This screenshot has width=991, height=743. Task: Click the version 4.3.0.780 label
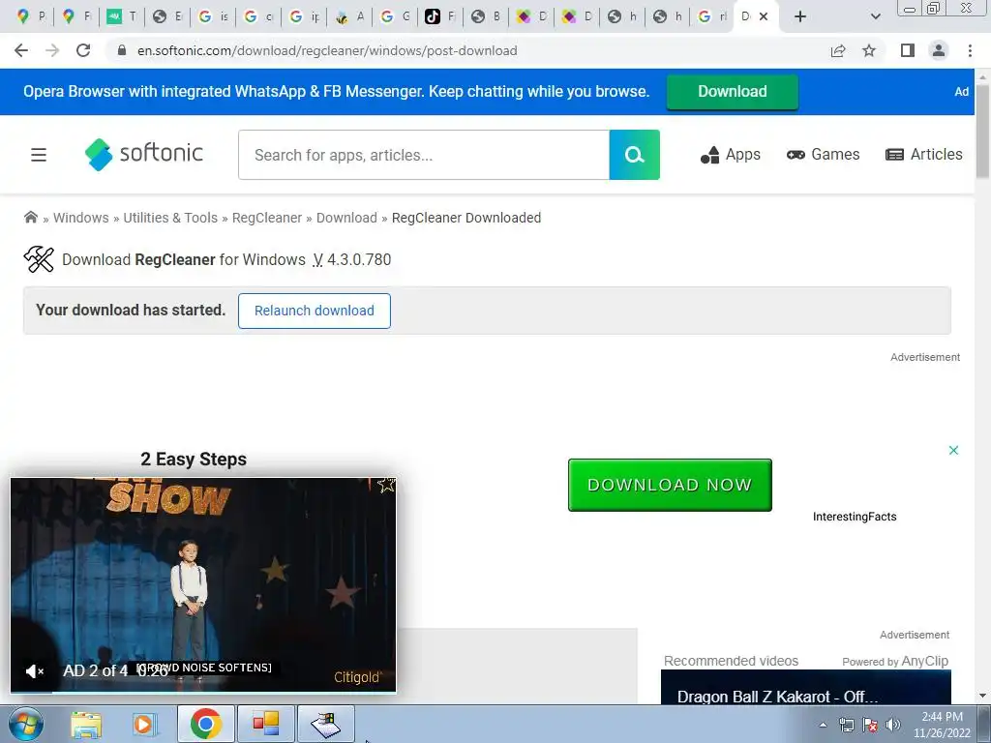[352, 259]
